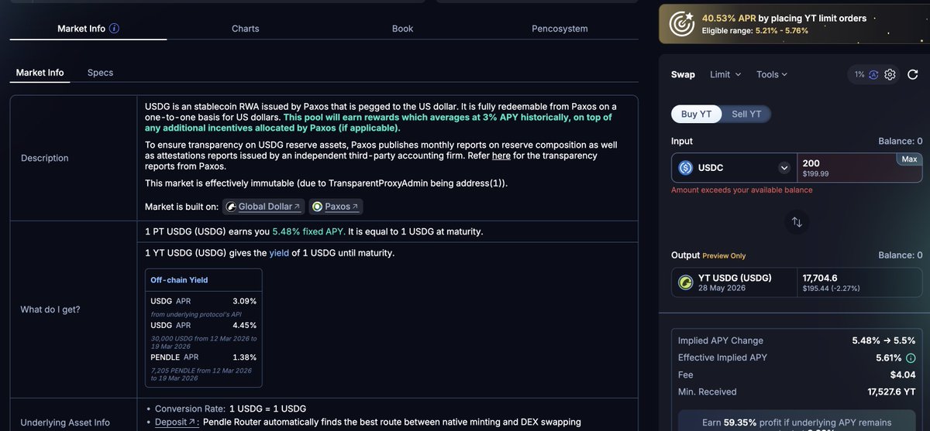
Task: Click the 1% slippage value
Action: click(x=859, y=74)
